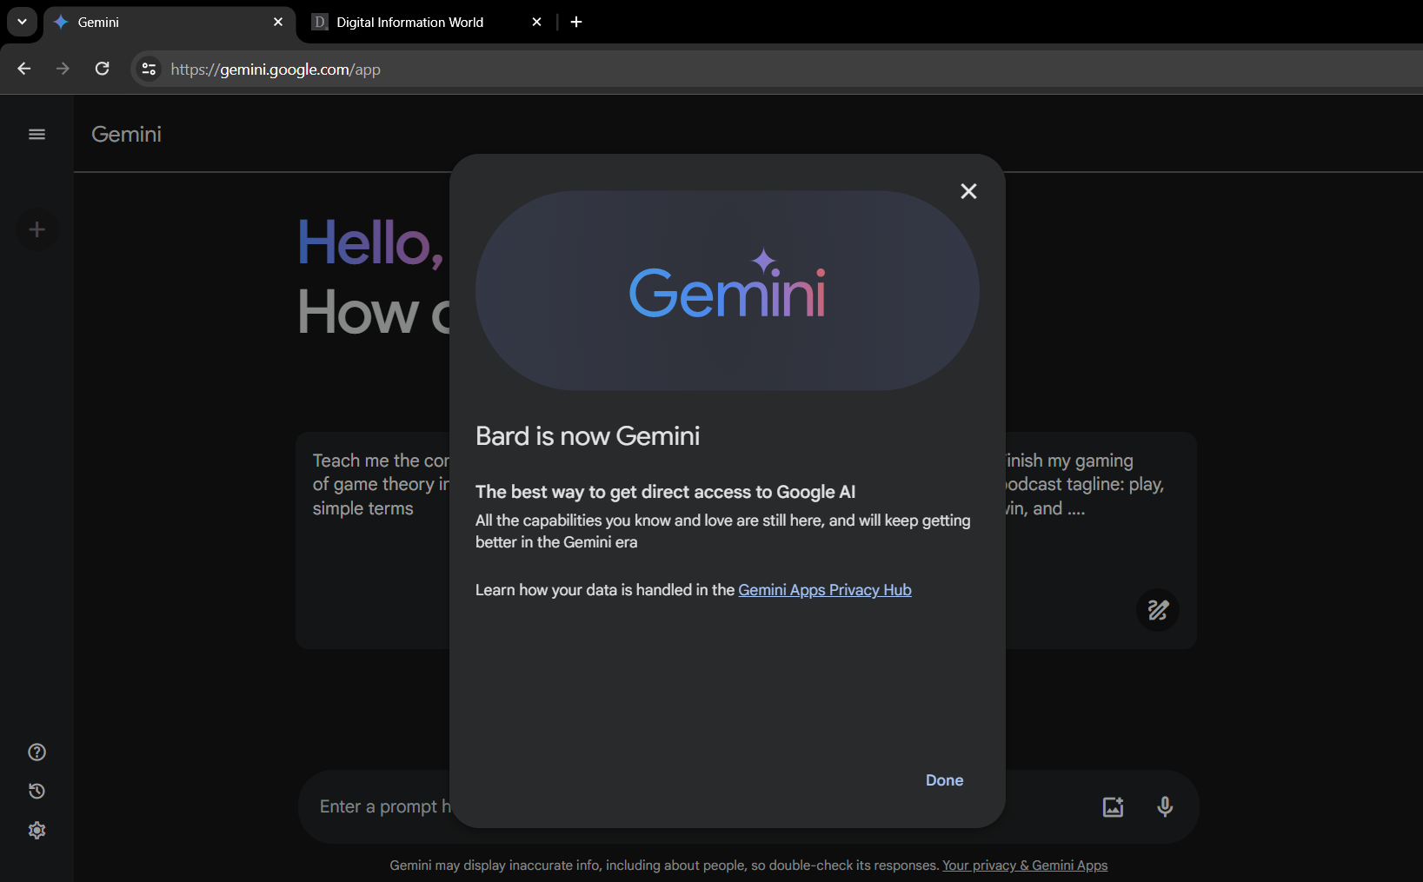Click Done in the Gemini dialog
Screen dimensions: 1423x882
coord(944,780)
